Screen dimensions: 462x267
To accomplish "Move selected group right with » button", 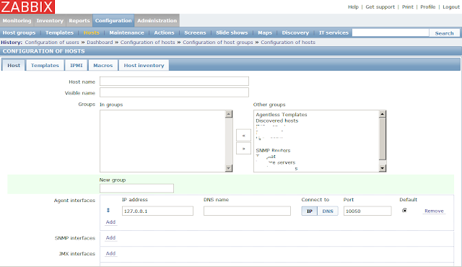I will pyautogui.click(x=243, y=149).
